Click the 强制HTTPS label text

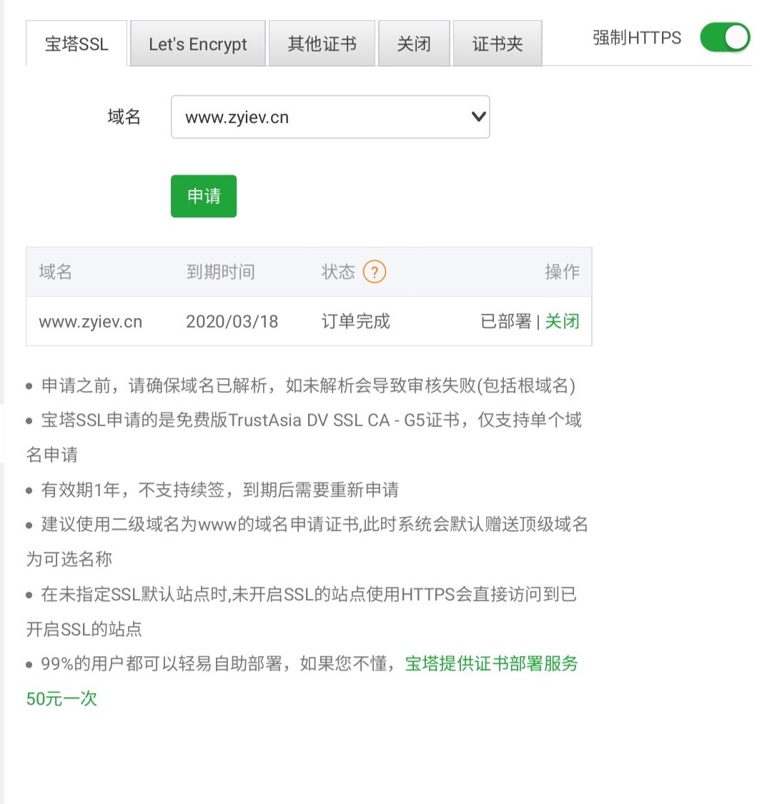tap(637, 38)
